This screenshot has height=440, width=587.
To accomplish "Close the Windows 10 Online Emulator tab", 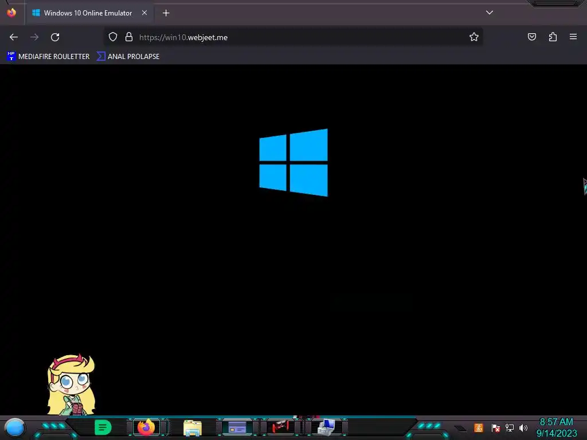I will 144,13.
